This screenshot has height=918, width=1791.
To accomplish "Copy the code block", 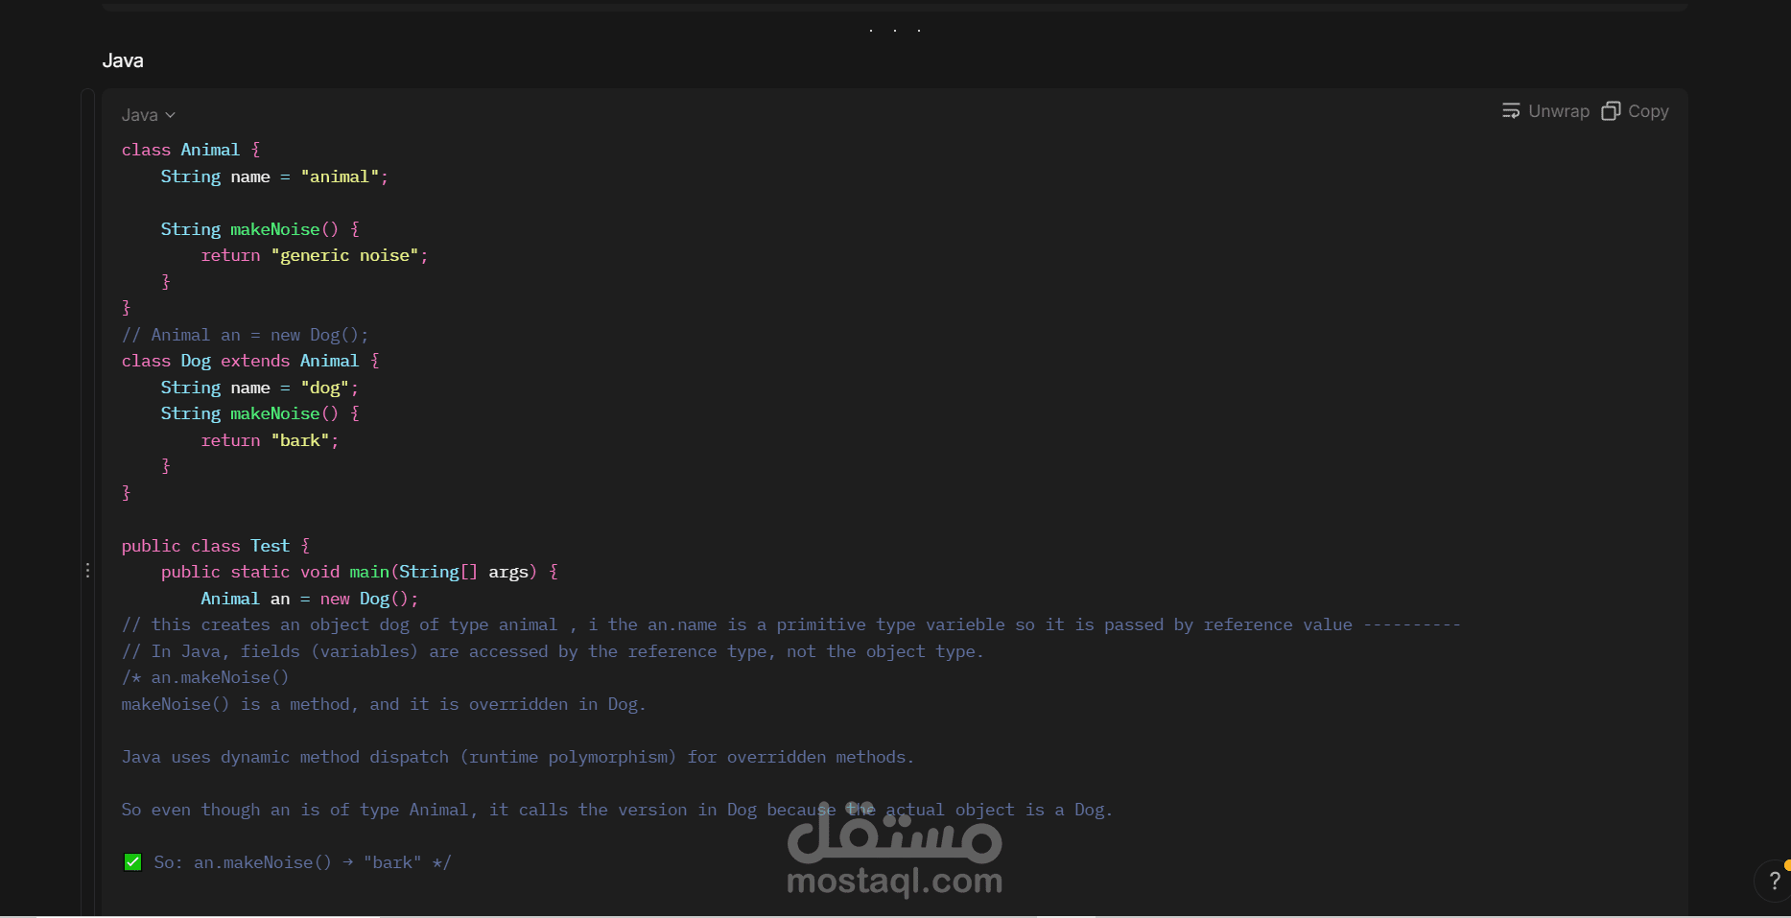I will pos(1636,111).
